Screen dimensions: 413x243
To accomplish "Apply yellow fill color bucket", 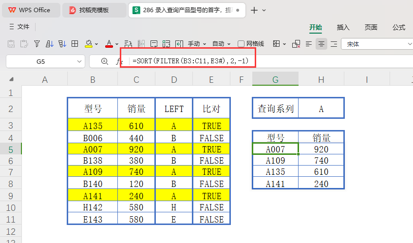I will [x=89, y=44].
